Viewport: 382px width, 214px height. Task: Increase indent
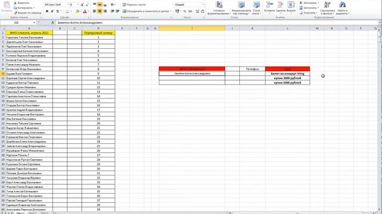tap(118, 11)
